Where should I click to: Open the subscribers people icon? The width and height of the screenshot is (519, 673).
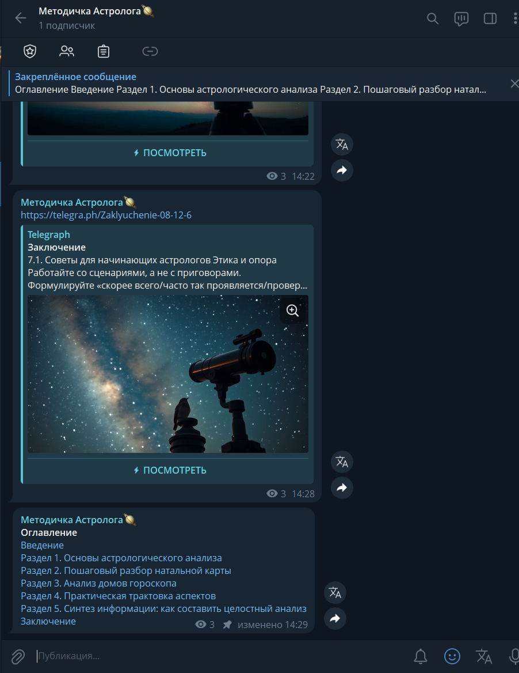click(x=66, y=51)
